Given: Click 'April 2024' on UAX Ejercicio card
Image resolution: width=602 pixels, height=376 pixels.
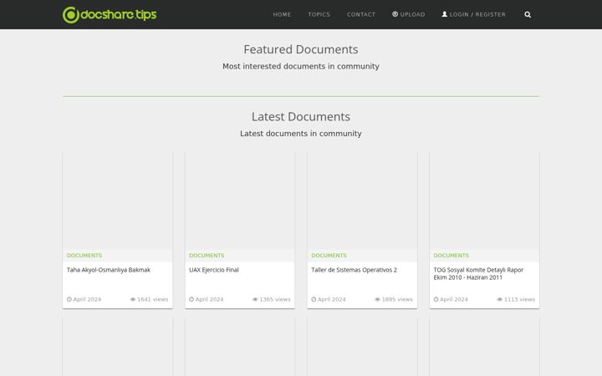Looking at the screenshot, I should (209, 299).
